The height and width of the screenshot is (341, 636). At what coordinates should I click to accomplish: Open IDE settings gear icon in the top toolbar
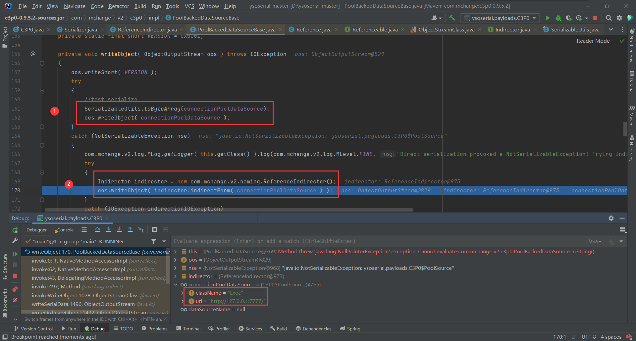(x=619, y=18)
